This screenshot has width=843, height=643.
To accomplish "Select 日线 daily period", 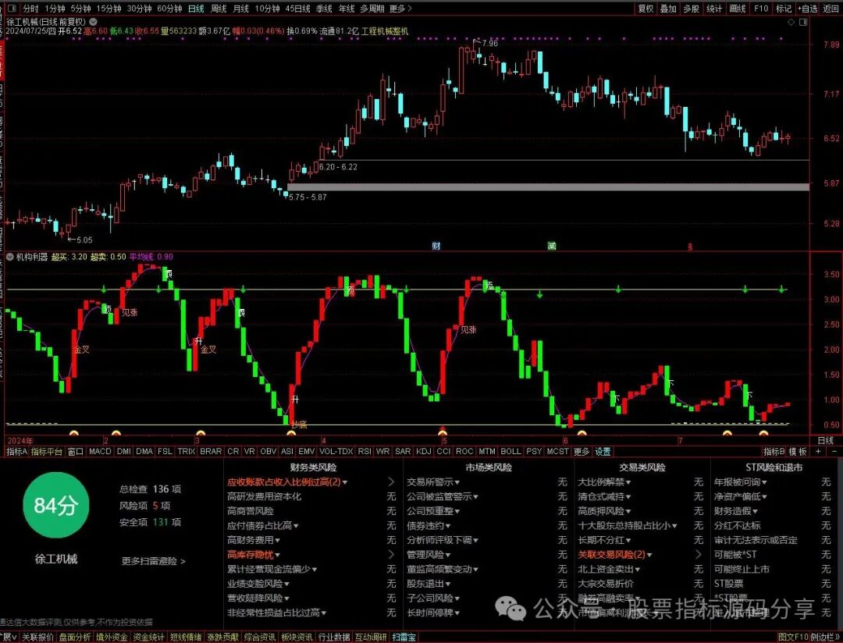I will pos(196,9).
